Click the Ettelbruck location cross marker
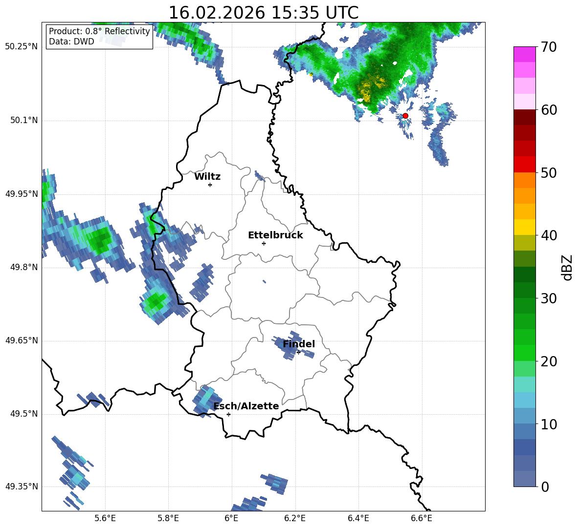Image resolution: width=579 pixels, height=528 pixels. [264, 243]
